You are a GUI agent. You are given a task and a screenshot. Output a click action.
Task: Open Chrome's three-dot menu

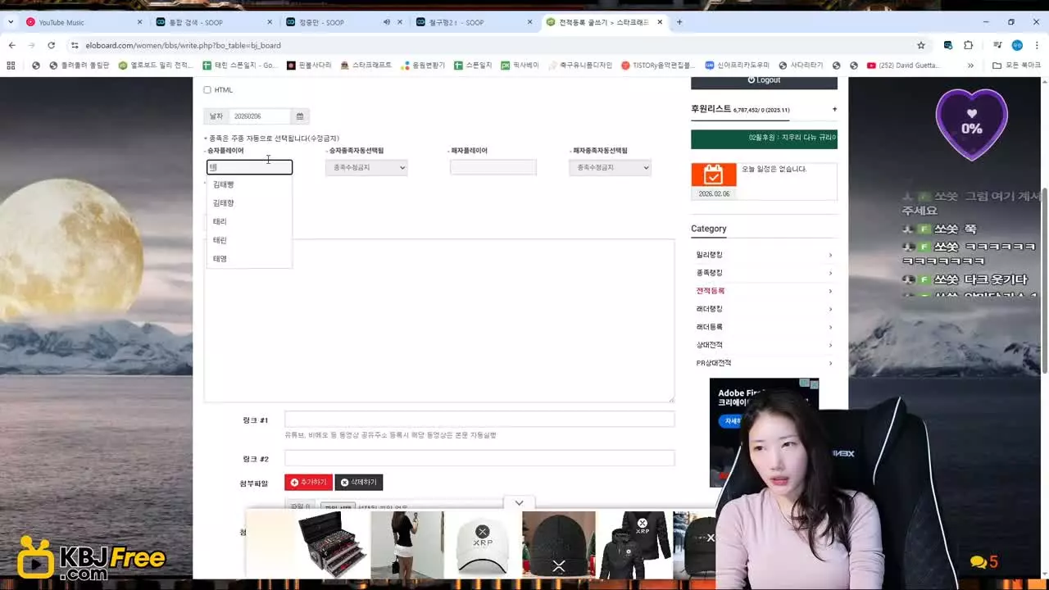[1037, 45]
